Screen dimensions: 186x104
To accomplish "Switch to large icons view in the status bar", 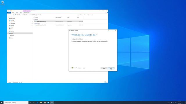I will 107,82.
